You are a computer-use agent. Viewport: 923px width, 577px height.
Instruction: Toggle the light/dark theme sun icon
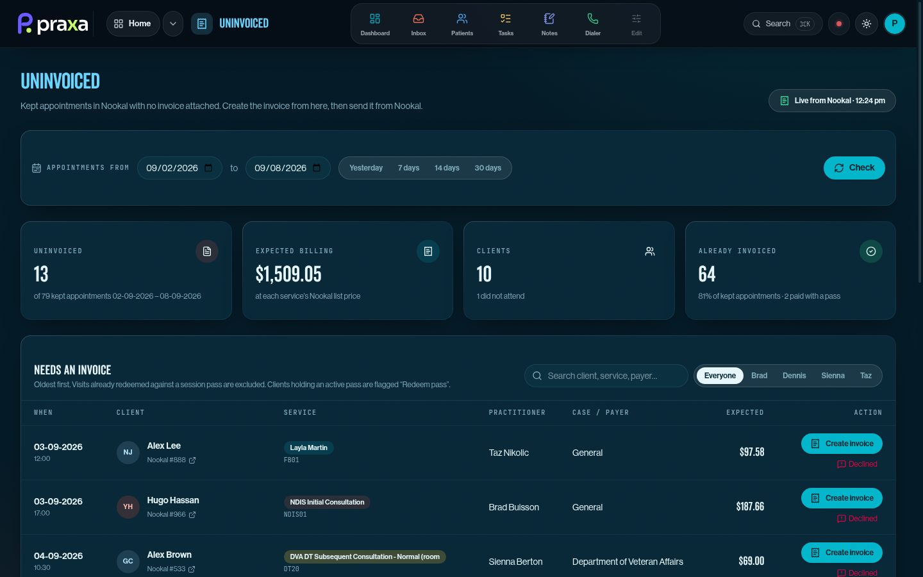867,24
